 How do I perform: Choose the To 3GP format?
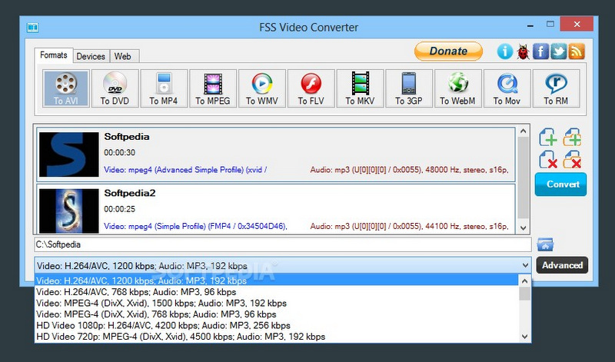(409, 88)
